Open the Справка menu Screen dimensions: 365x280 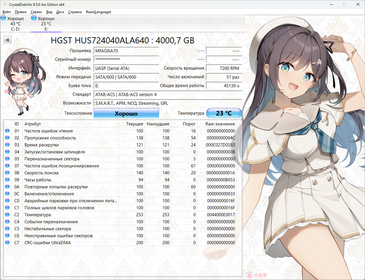(x=75, y=12)
